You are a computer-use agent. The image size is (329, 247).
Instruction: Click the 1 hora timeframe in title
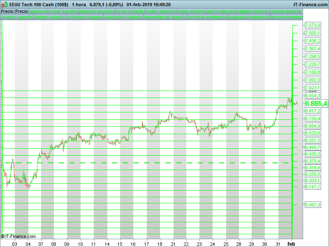click(79, 4)
